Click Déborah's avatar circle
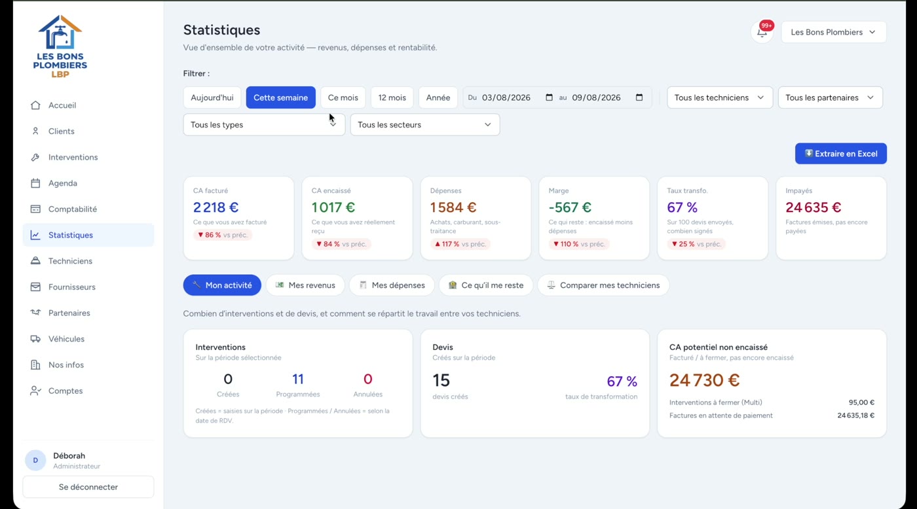 [x=35, y=460]
